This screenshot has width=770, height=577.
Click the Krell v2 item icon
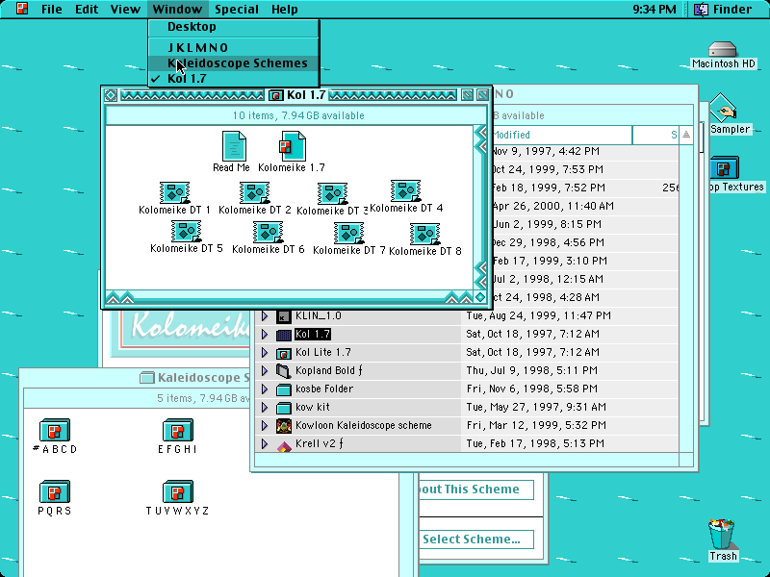283,445
